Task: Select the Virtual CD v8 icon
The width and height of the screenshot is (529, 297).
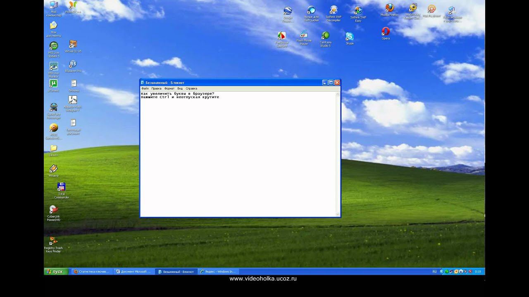Action: (x=73, y=46)
